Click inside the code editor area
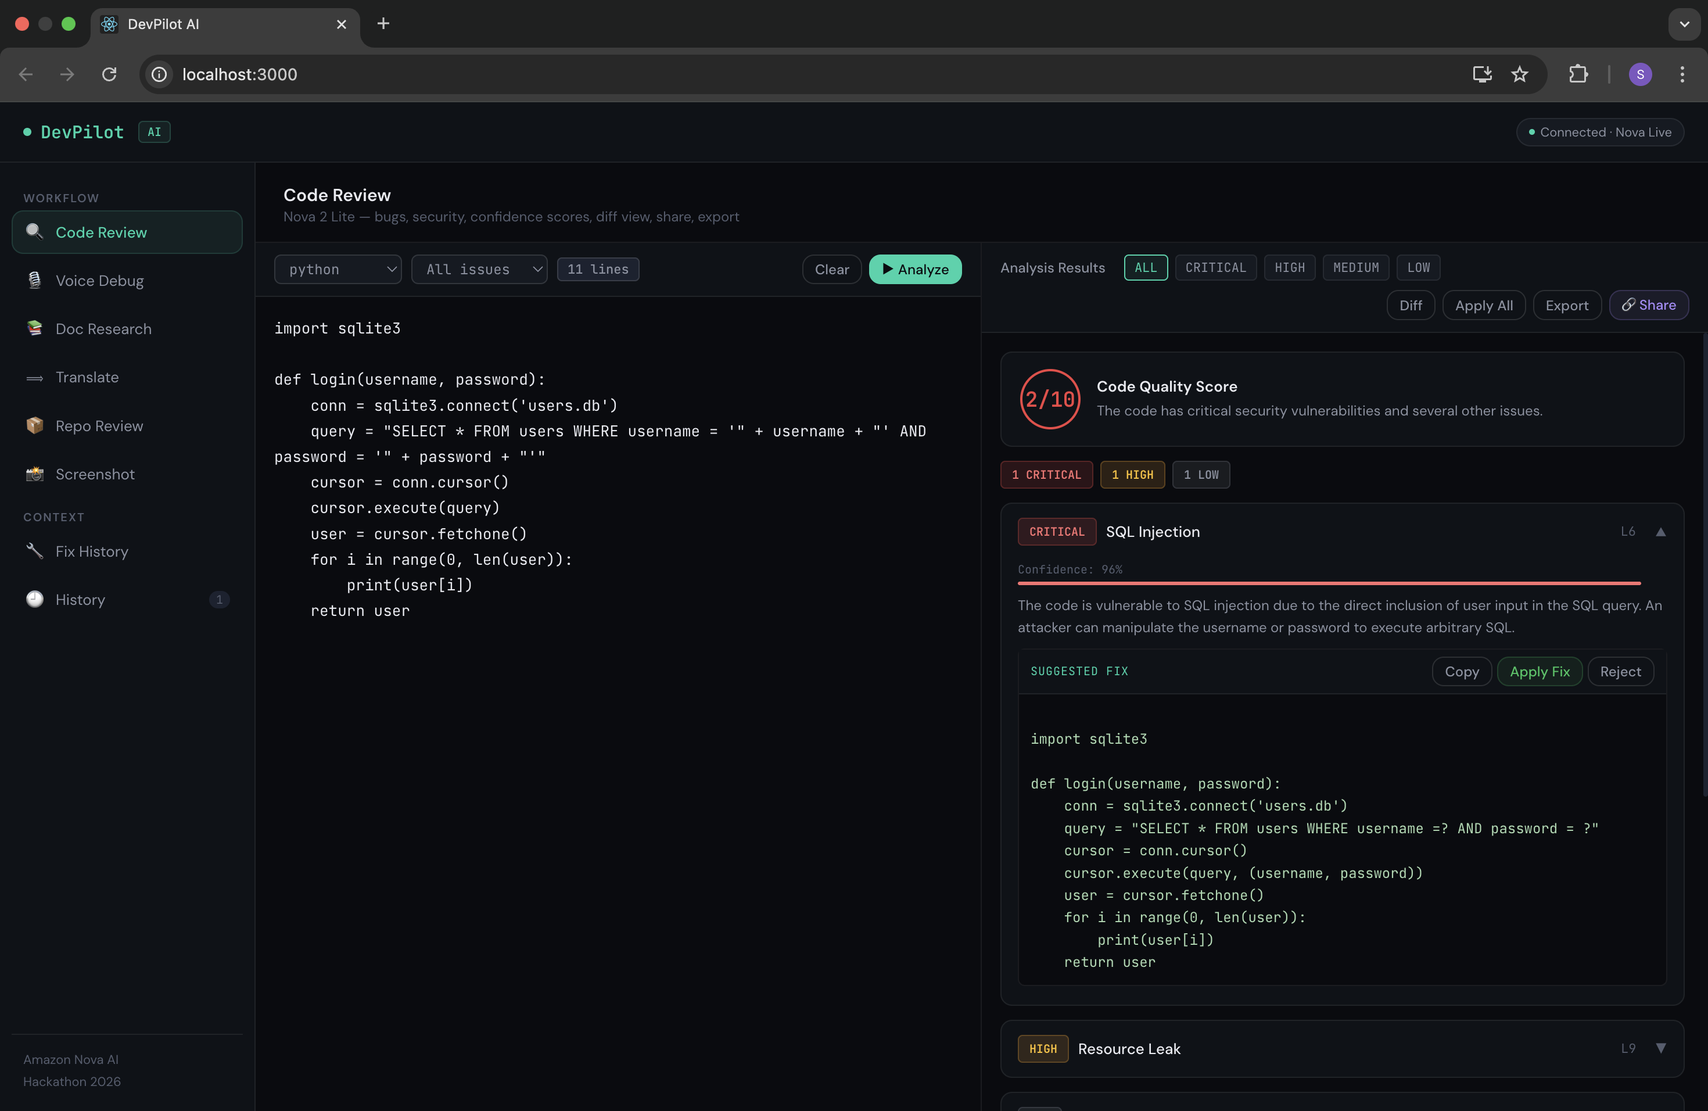The width and height of the screenshot is (1708, 1111). (x=617, y=790)
